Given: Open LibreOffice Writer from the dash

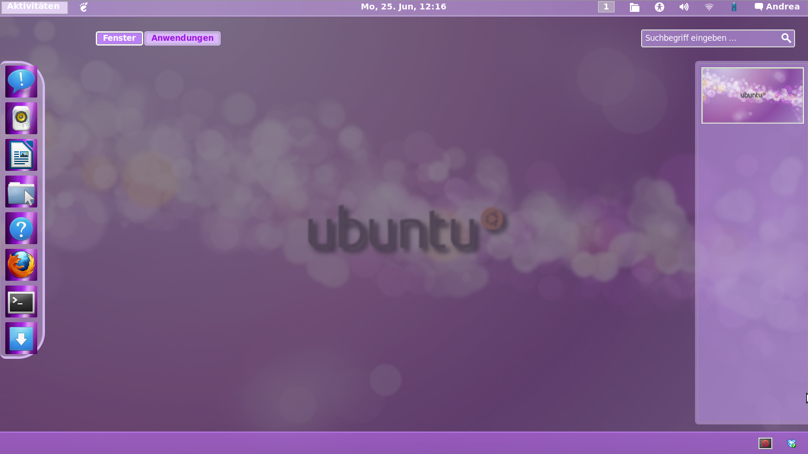Looking at the screenshot, I should [21, 155].
